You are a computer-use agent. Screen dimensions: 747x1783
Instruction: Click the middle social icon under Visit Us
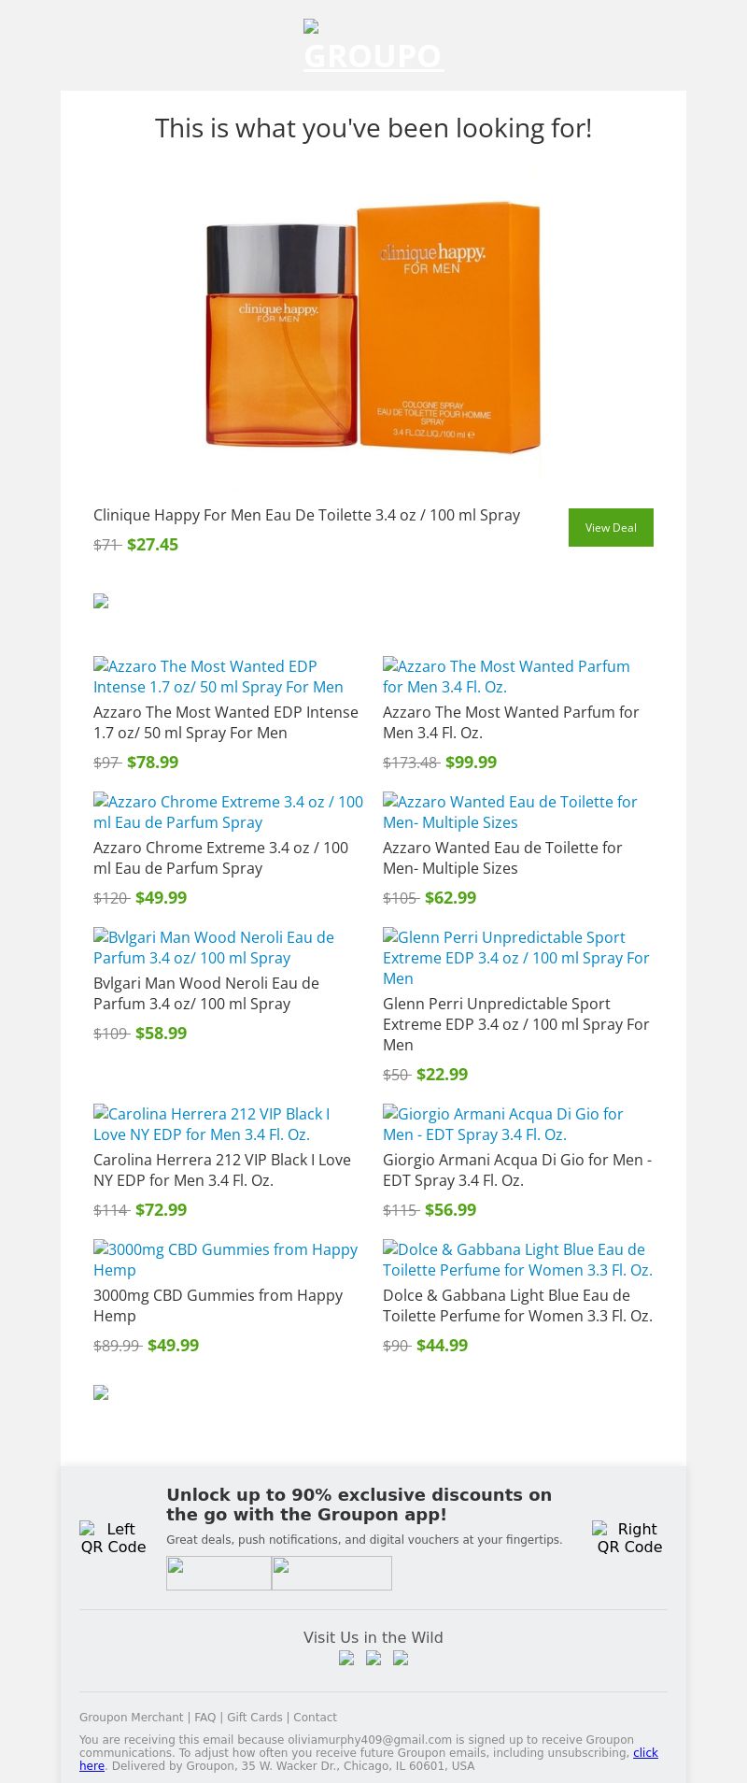coord(373,1658)
